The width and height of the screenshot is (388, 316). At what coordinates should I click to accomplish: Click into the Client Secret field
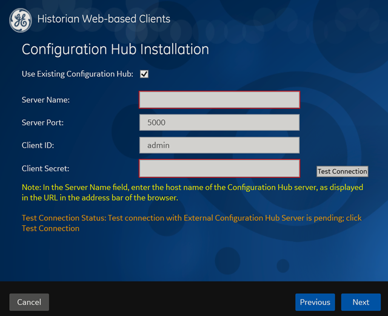tap(219, 168)
